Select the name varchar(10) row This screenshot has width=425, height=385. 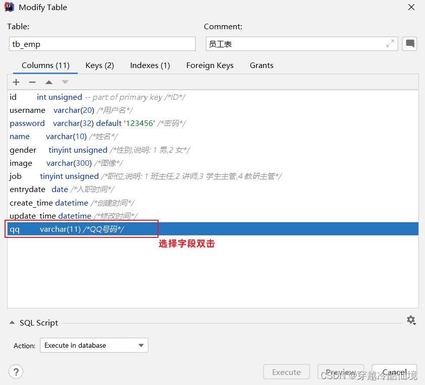click(x=213, y=137)
